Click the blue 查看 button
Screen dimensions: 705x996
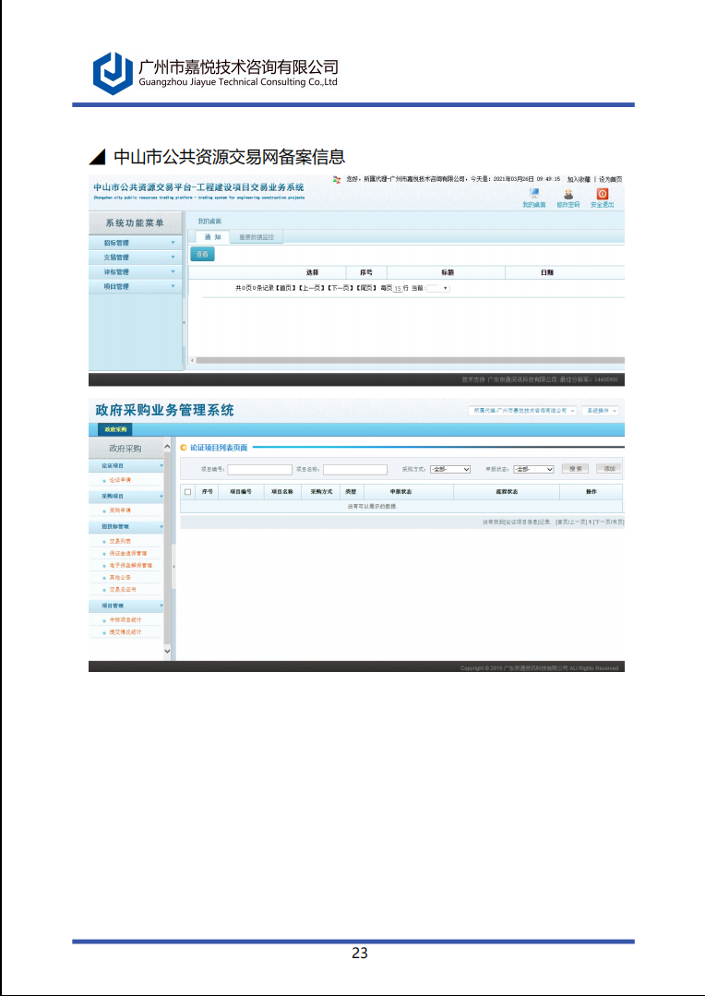point(203,254)
